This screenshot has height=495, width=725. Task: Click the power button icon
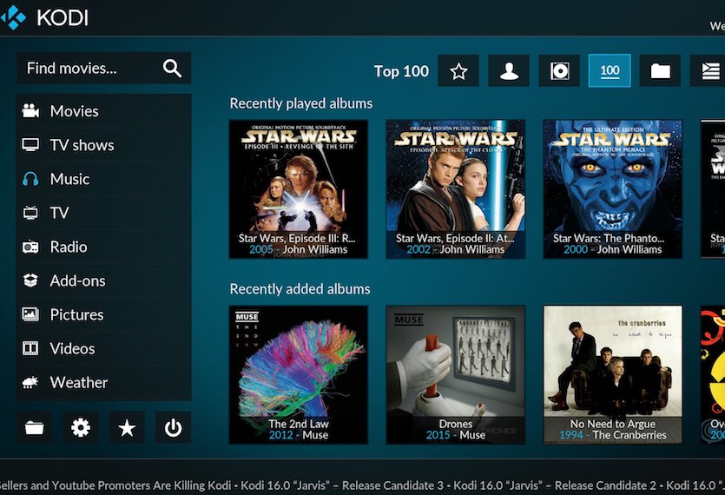[x=173, y=427]
